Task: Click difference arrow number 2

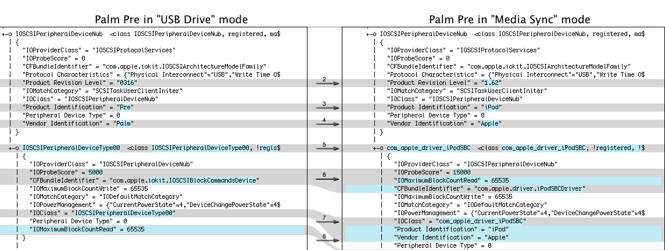Action: coord(327,83)
